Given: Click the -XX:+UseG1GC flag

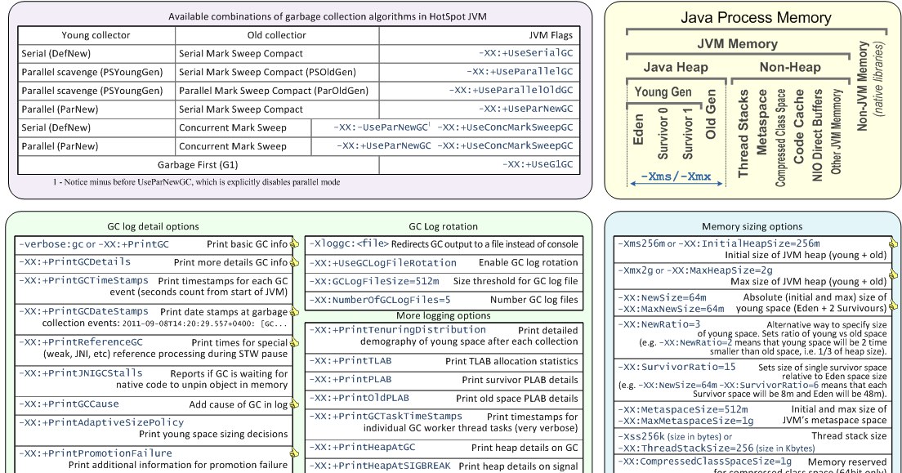Looking at the screenshot, I should pos(538,164).
